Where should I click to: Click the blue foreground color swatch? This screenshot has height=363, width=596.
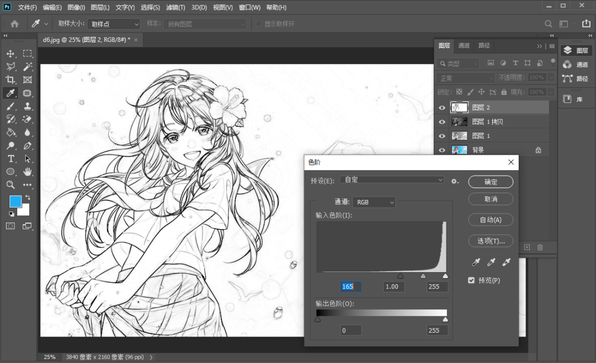click(x=15, y=201)
